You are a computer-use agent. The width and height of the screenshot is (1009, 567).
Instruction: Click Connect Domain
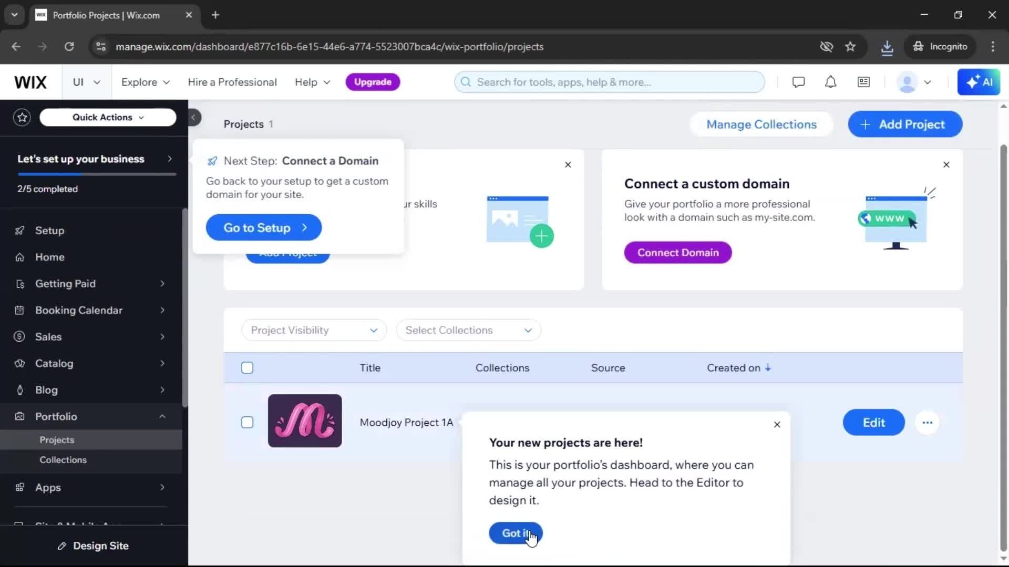click(x=678, y=253)
